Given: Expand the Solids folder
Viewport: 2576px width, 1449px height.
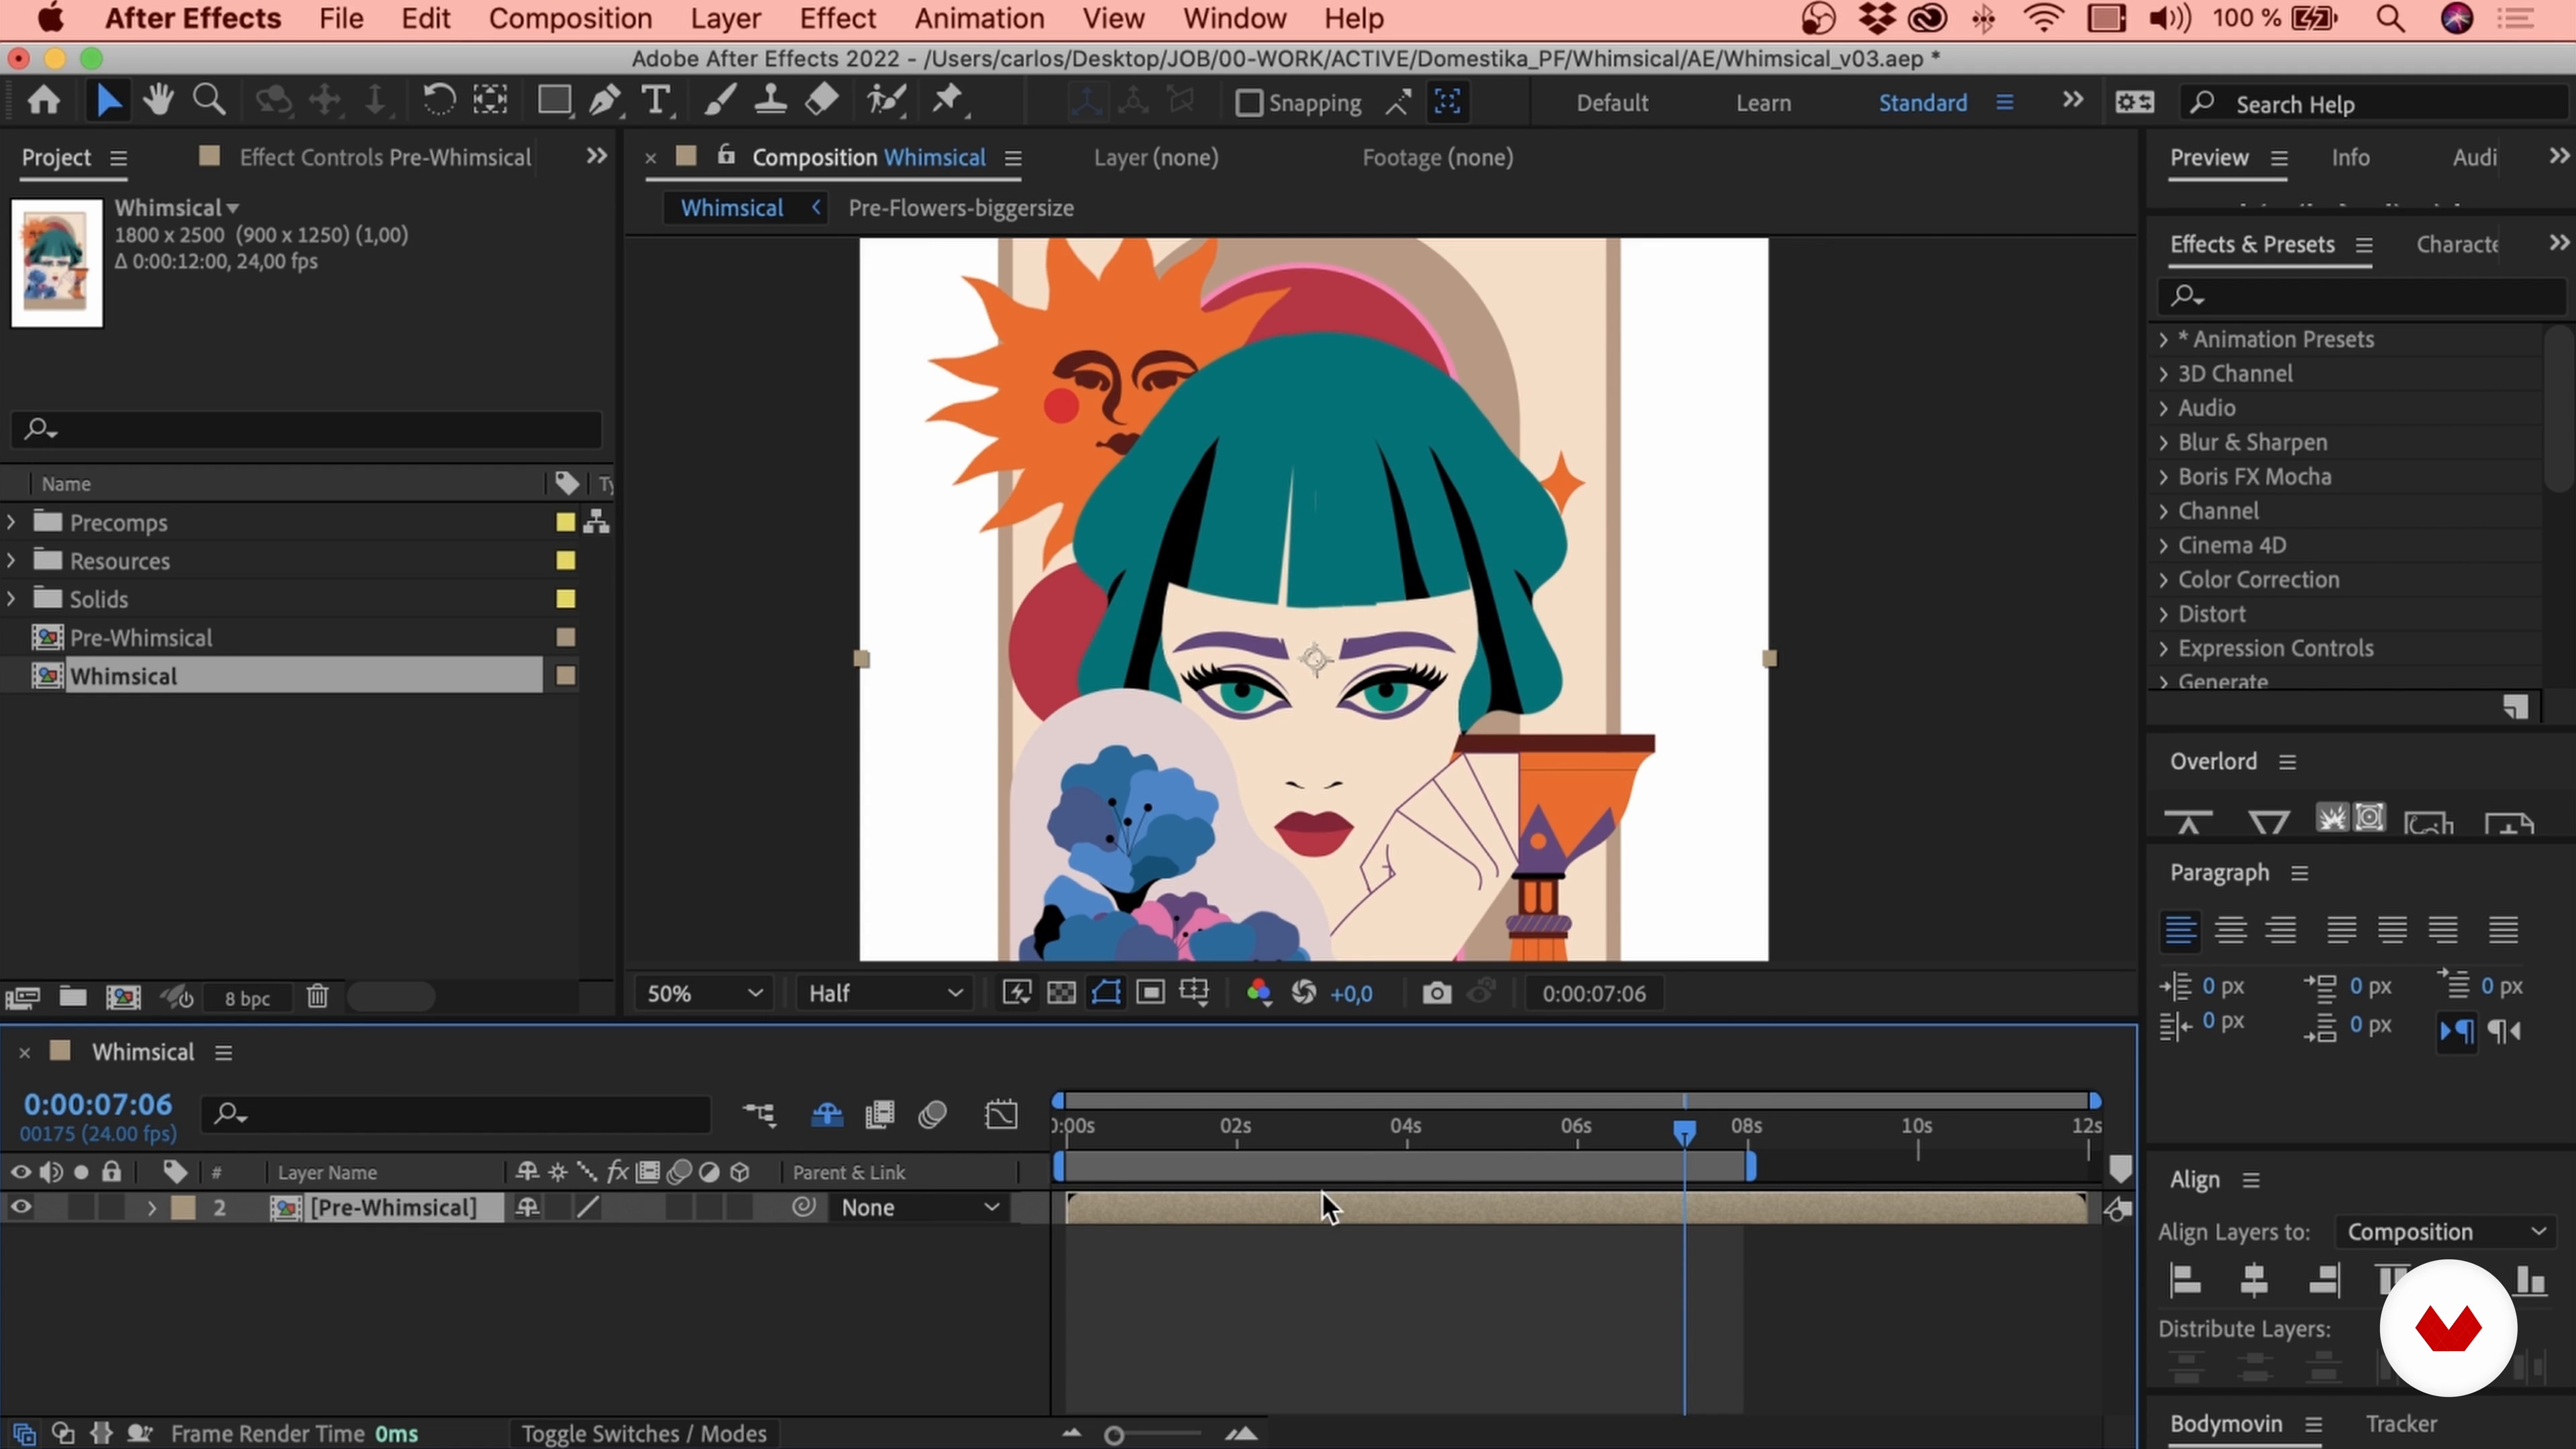Looking at the screenshot, I should point(11,598).
